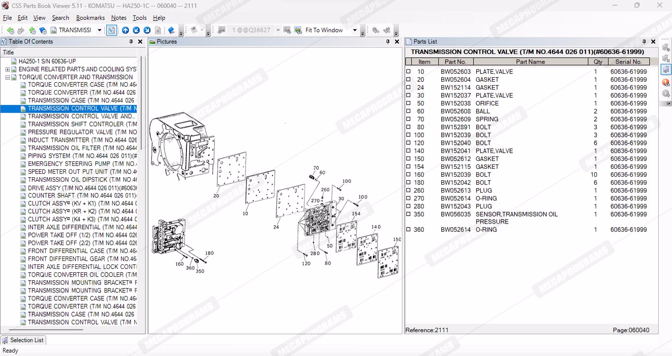Collapse Torque Converter and Transmission tree node

coord(7,77)
